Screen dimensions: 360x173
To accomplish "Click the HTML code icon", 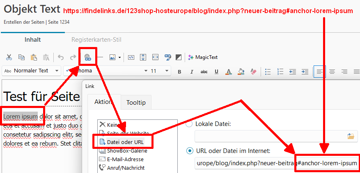I will point(131,57).
